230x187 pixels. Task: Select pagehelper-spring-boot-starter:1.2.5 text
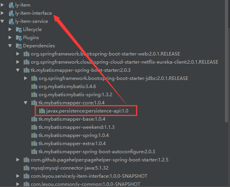point(126,160)
